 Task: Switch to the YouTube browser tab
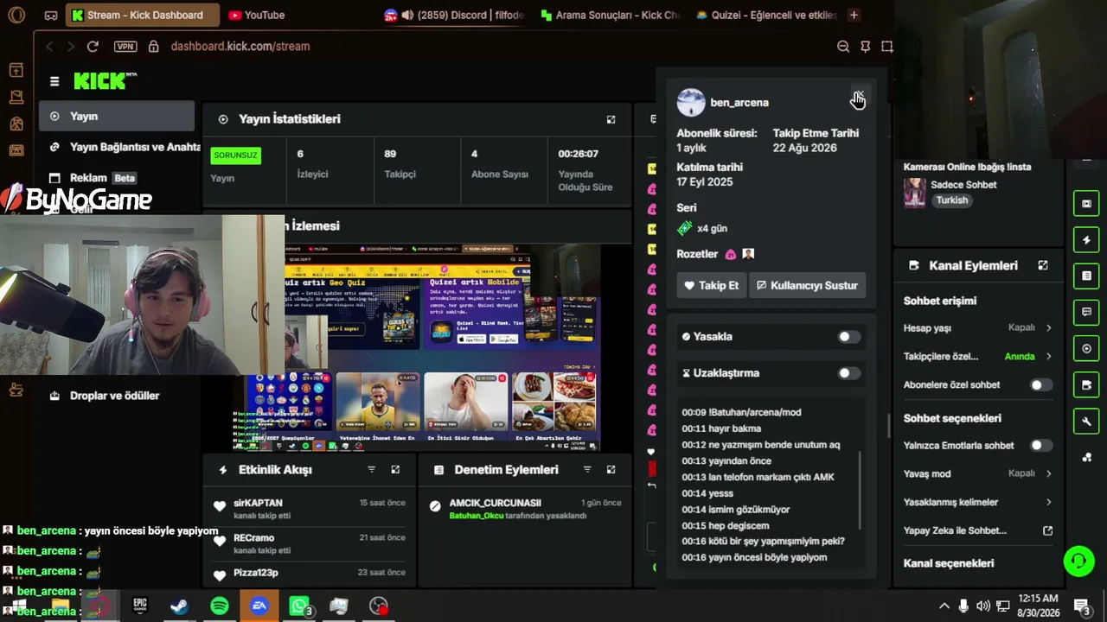257,15
